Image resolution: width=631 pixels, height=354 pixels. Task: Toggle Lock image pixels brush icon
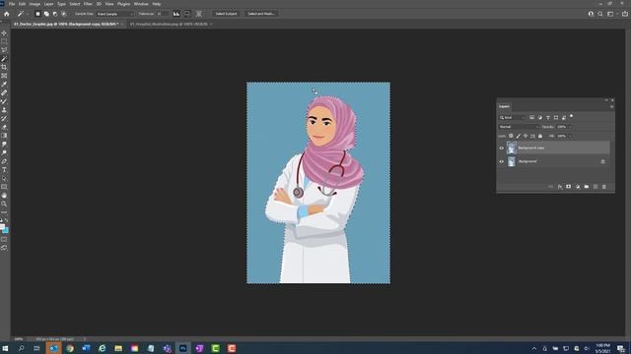[x=519, y=136]
